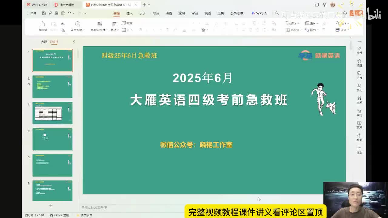The width and height of the screenshot is (388, 218).
Task: Select slide 5 thumbnail
Action: pos(52,165)
